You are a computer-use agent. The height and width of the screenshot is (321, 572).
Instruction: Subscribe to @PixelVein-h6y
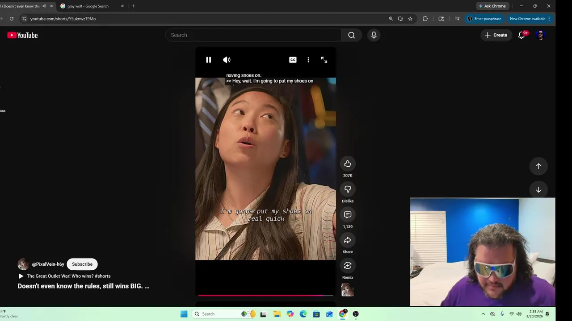click(82, 264)
